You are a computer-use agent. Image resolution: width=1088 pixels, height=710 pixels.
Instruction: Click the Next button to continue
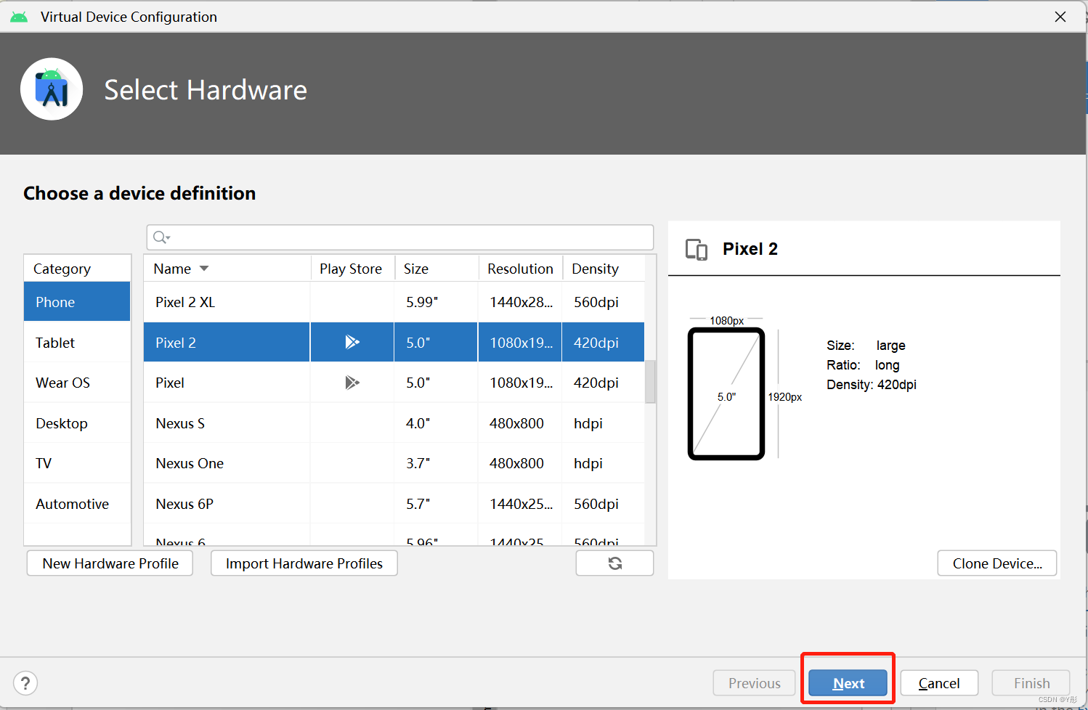[x=847, y=682]
